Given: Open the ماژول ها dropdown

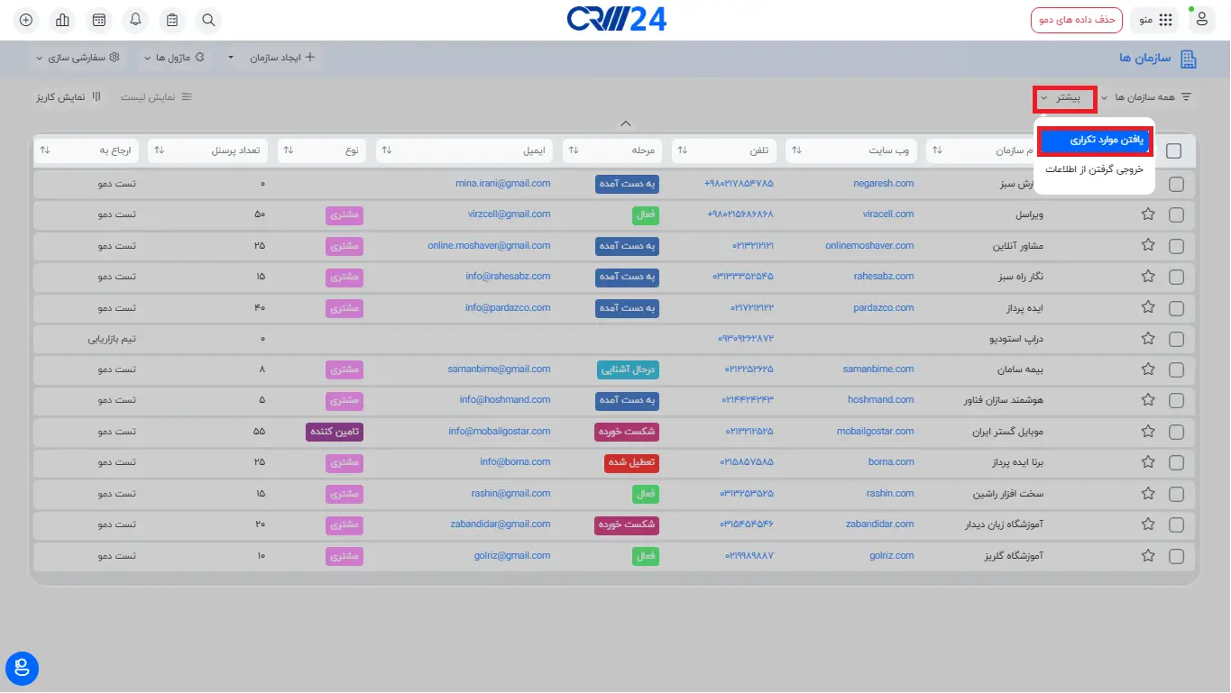Looking at the screenshot, I should click(x=173, y=58).
